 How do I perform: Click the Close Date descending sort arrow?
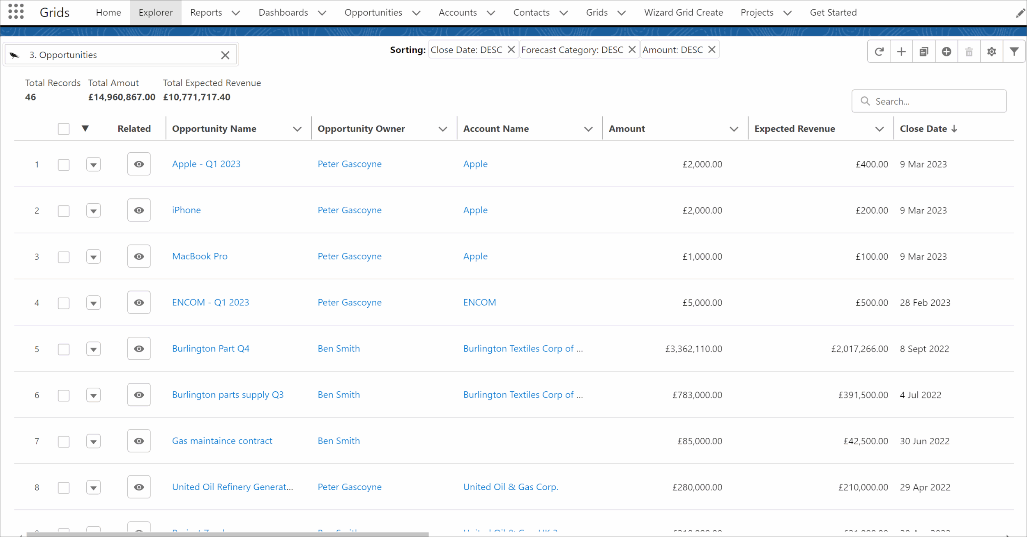(954, 129)
